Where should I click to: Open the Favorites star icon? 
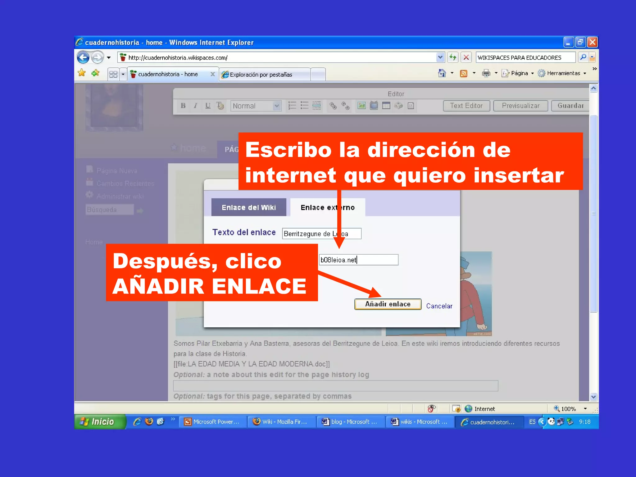coord(82,73)
